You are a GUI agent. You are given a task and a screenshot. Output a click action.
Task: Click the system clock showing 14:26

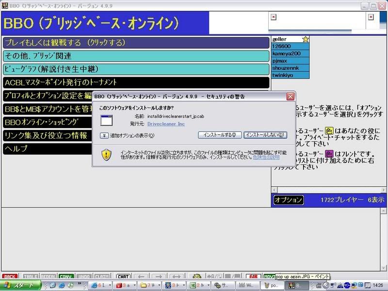click(x=378, y=285)
